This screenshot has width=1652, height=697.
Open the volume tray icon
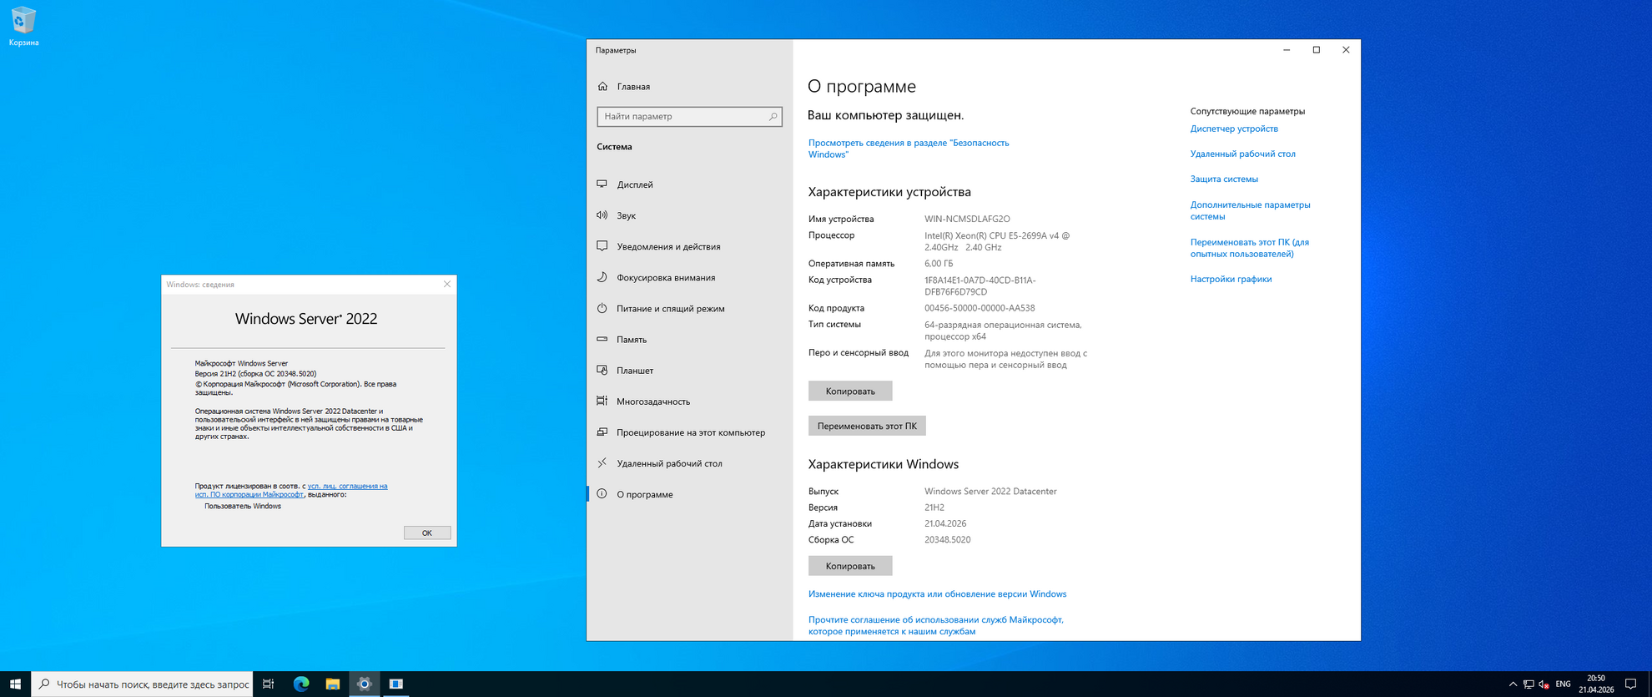[x=1544, y=684]
